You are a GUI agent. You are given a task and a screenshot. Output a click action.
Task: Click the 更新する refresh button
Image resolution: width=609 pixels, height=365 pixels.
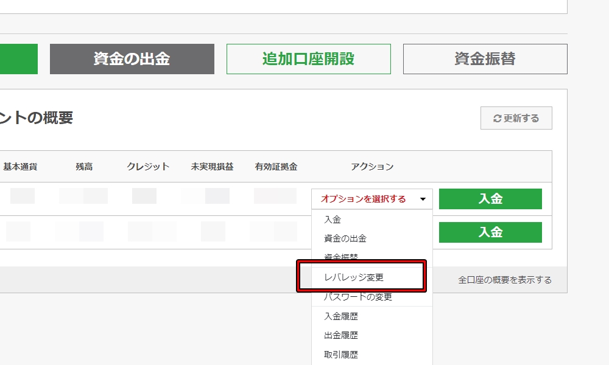point(516,118)
